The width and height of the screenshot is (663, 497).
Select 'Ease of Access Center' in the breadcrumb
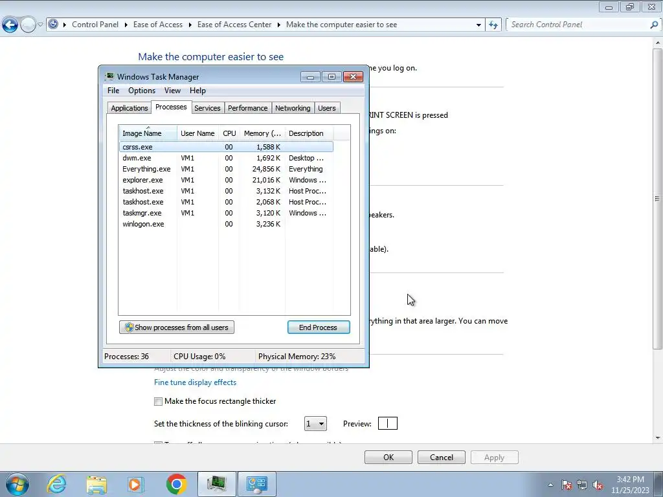coord(234,25)
